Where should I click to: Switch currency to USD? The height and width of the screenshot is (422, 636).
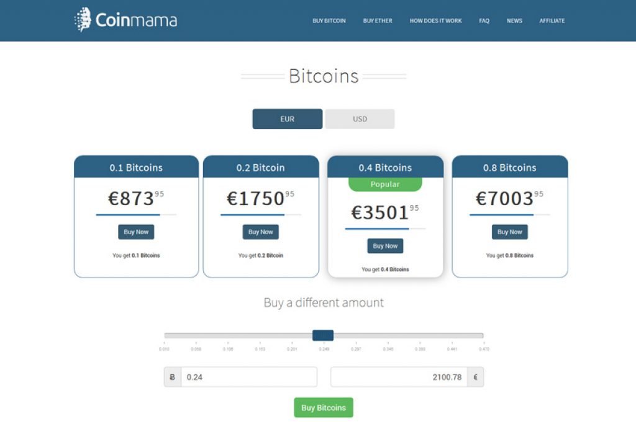pos(360,119)
